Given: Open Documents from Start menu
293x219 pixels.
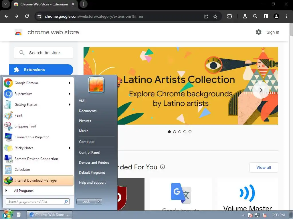Looking at the screenshot, I should [88, 111].
